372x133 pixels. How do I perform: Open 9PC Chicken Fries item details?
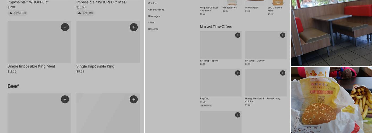click(x=275, y=9)
